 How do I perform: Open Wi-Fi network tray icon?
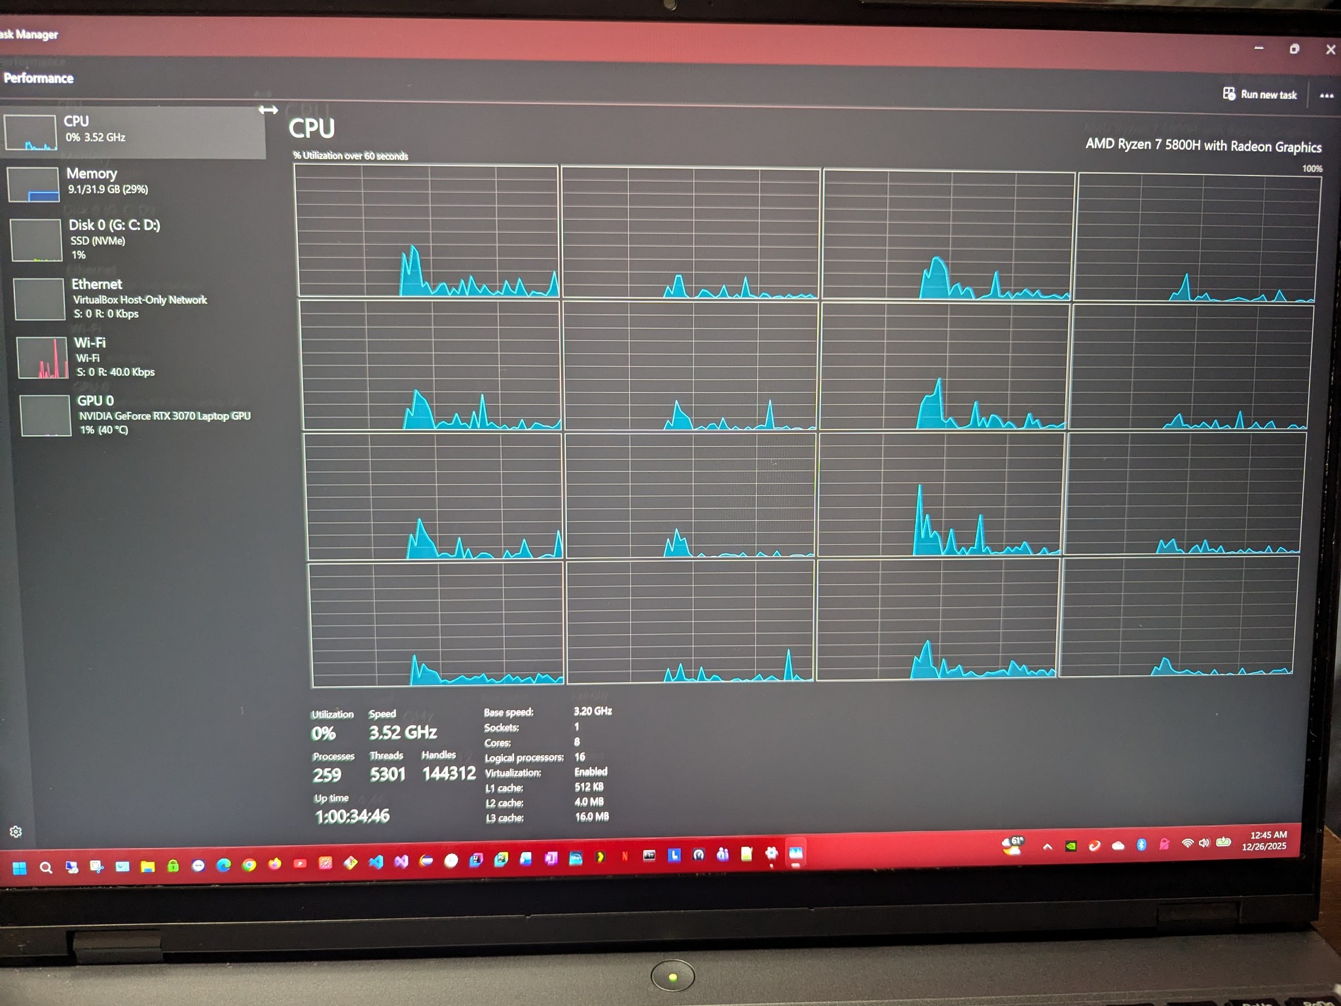[1187, 844]
